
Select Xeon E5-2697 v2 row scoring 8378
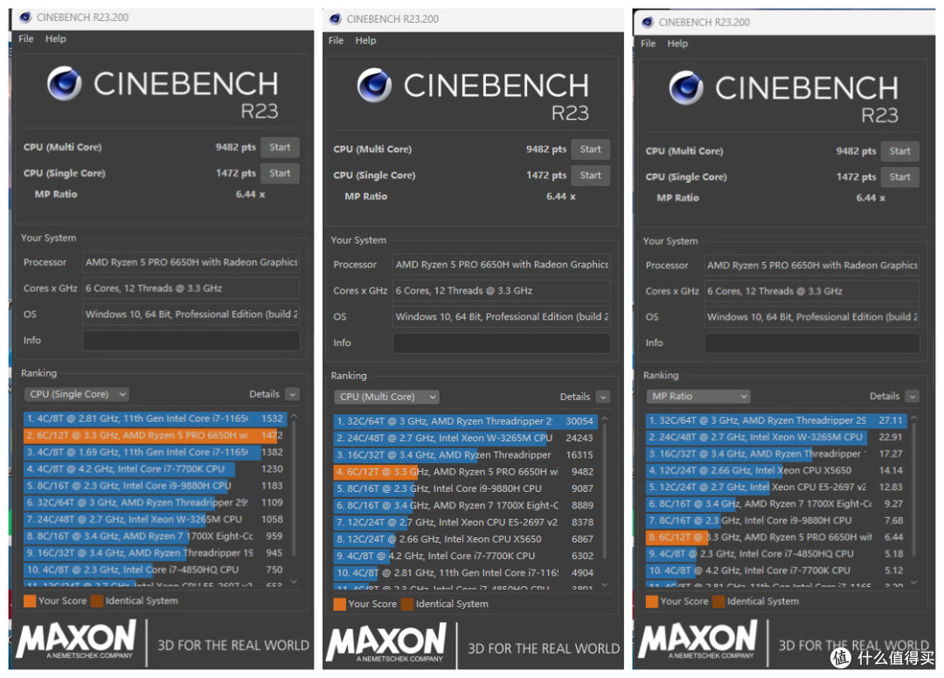pyautogui.click(x=465, y=522)
